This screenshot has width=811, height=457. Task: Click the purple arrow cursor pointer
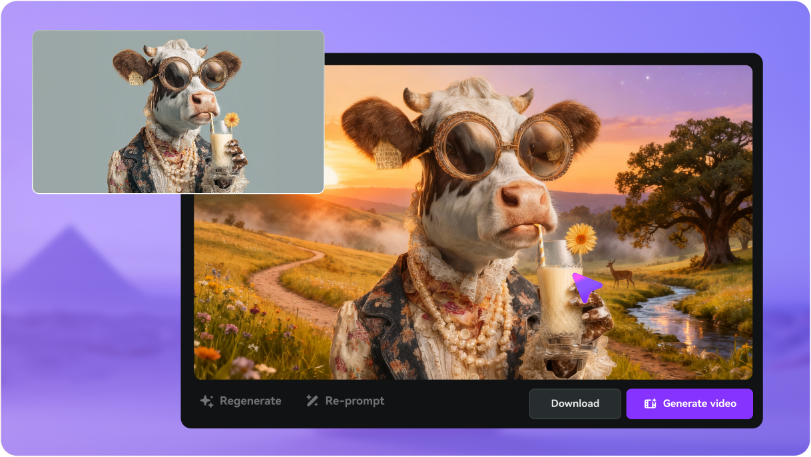(x=586, y=288)
